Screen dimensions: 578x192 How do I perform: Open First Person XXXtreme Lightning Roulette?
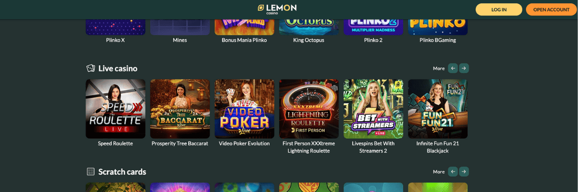point(309,109)
